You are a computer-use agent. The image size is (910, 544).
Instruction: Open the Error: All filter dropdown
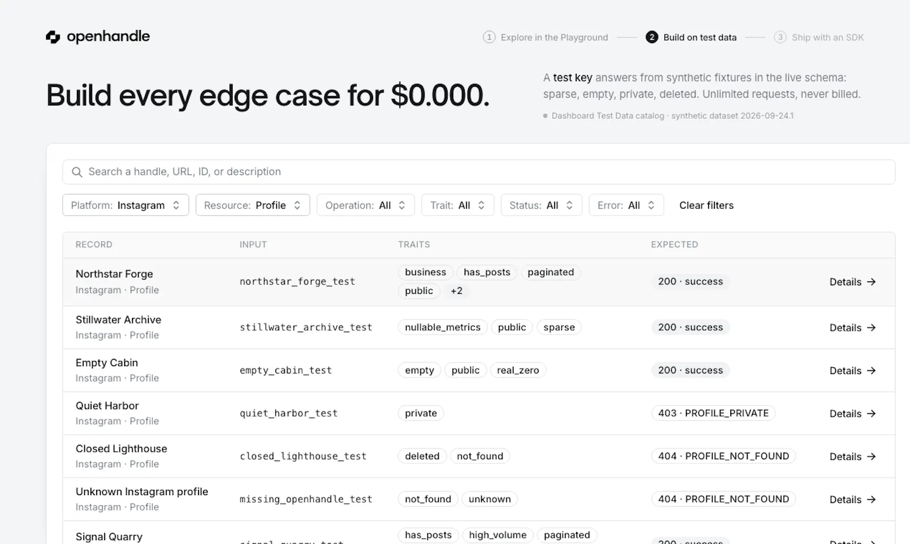(x=626, y=205)
